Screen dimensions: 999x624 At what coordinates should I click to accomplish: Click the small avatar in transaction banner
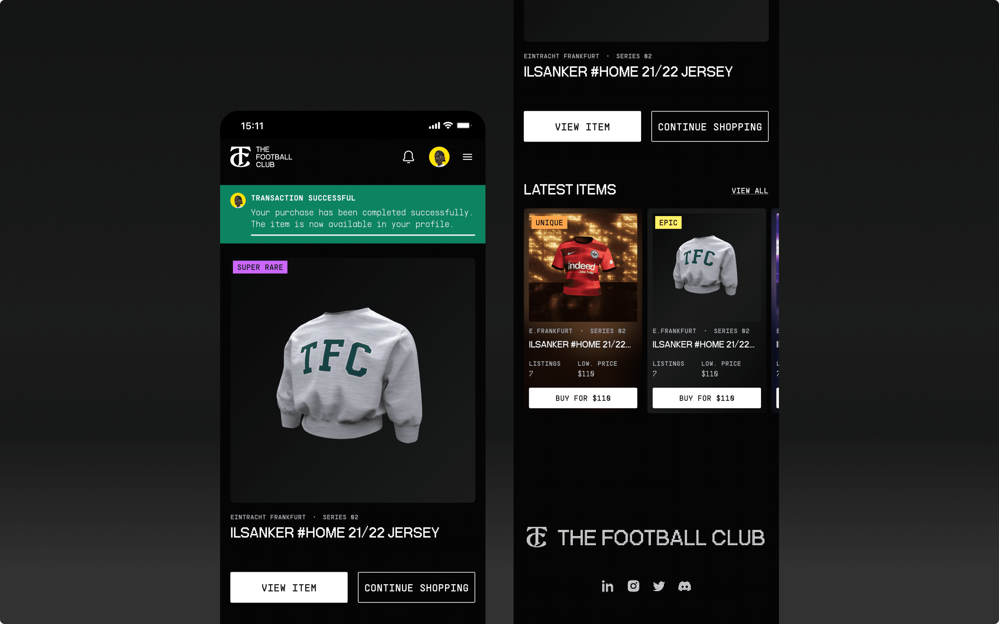(238, 200)
